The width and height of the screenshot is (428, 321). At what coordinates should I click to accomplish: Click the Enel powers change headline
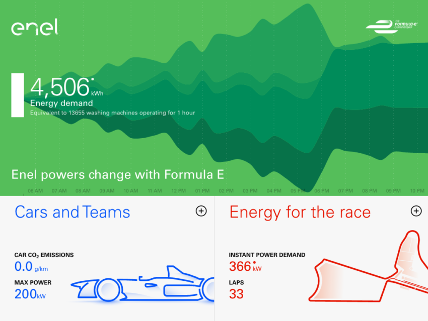118,174
